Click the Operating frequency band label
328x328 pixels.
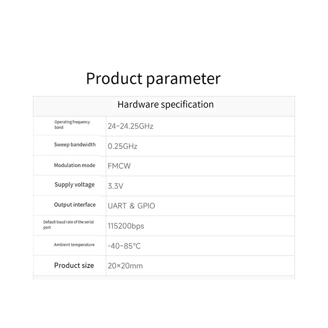pyautogui.click(x=72, y=125)
